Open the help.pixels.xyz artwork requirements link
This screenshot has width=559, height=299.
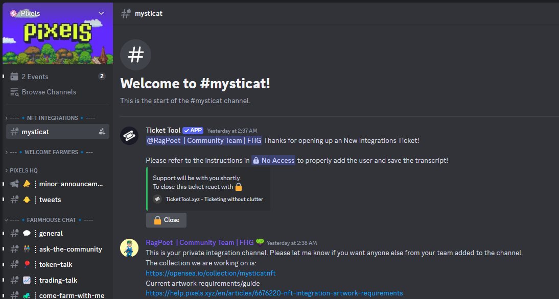coord(274,293)
